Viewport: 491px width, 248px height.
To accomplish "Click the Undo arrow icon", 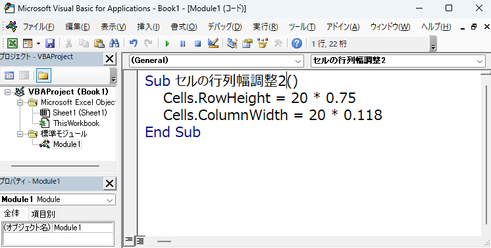I will tap(134, 43).
